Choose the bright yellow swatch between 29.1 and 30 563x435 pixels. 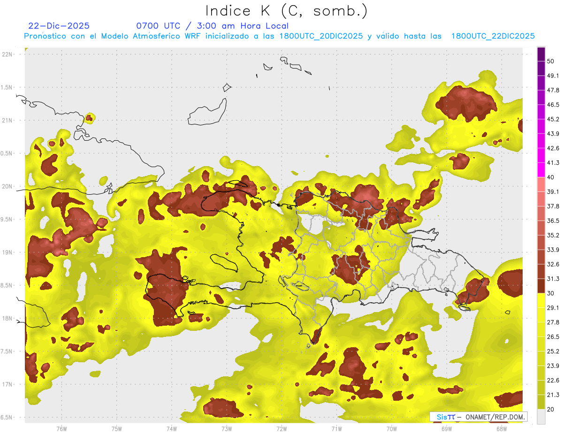(541, 300)
